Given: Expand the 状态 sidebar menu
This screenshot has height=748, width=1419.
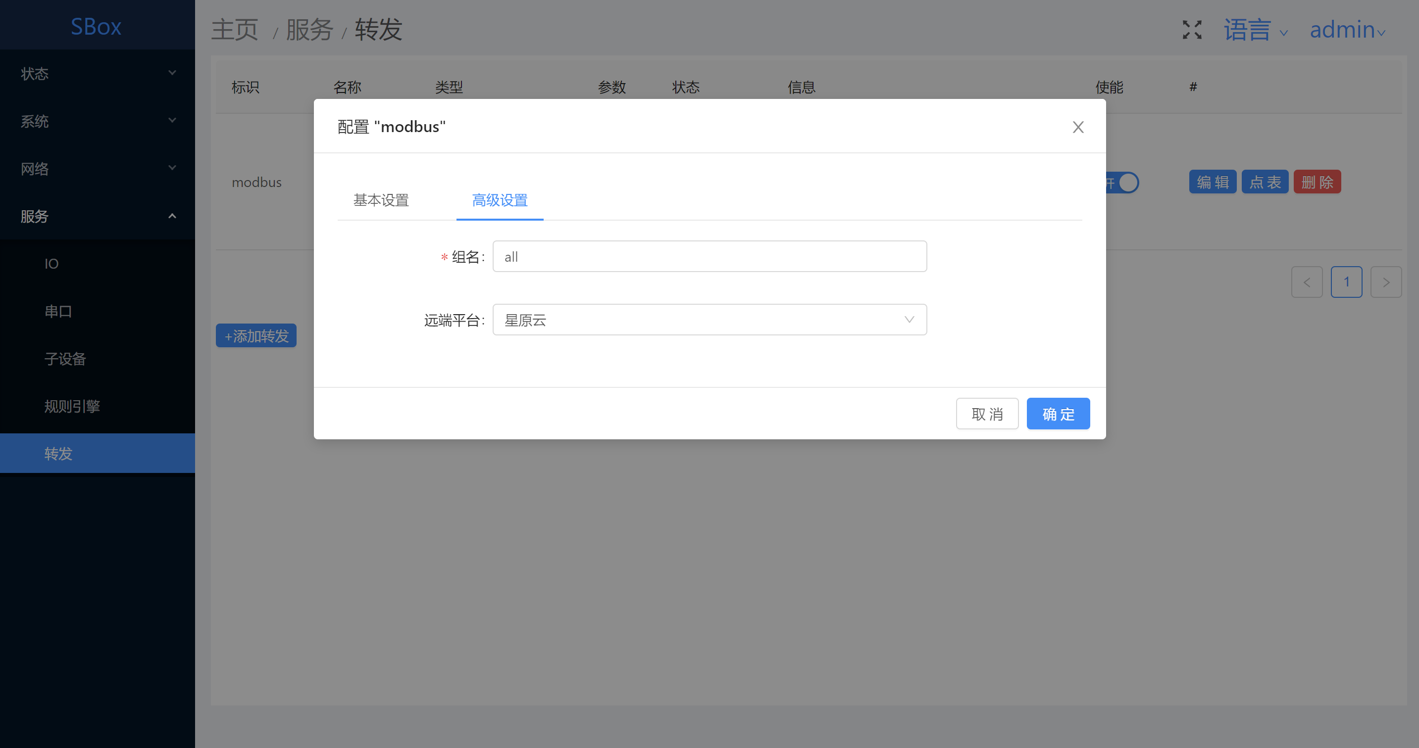Looking at the screenshot, I should tap(97, 73).
